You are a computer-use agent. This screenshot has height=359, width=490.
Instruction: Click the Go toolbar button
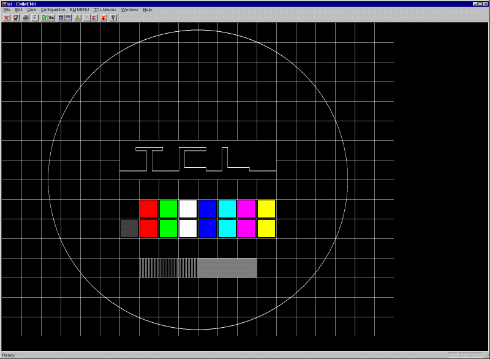tap(52, 18)
